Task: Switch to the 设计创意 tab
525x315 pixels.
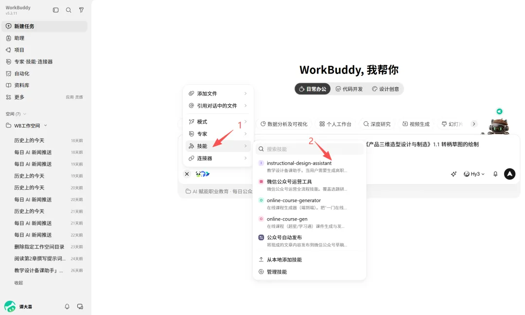Action: 385,89
